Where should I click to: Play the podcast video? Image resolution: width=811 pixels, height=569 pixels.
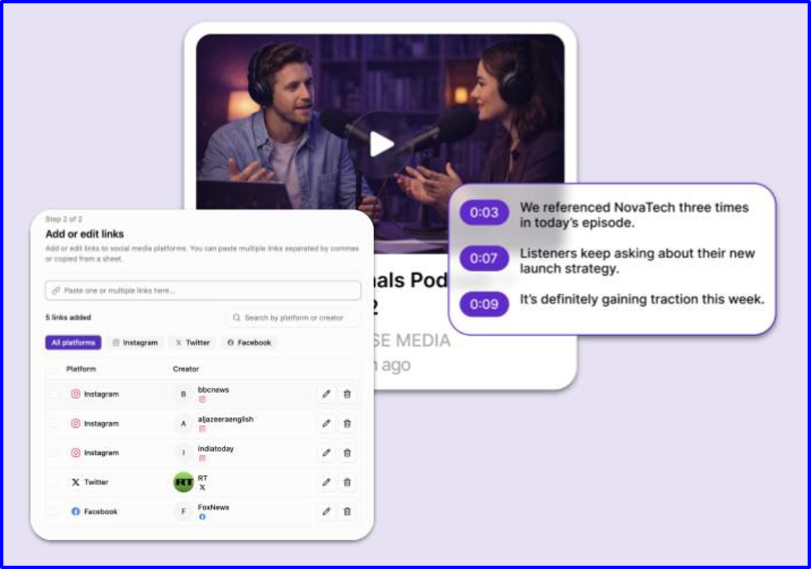(x=382, y=144)
